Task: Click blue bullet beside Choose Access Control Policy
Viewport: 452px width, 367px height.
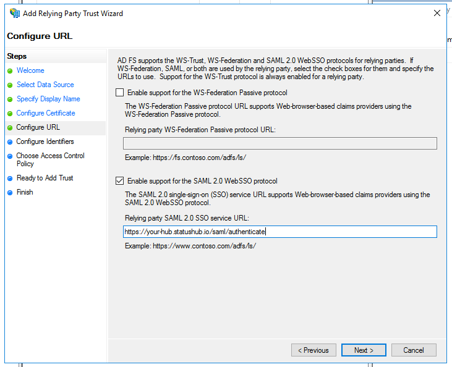Action: point(10,156)
